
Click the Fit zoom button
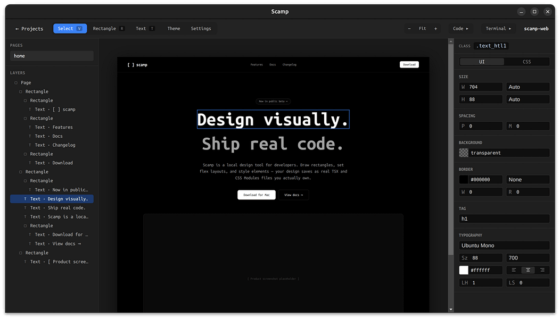[423, 29]
